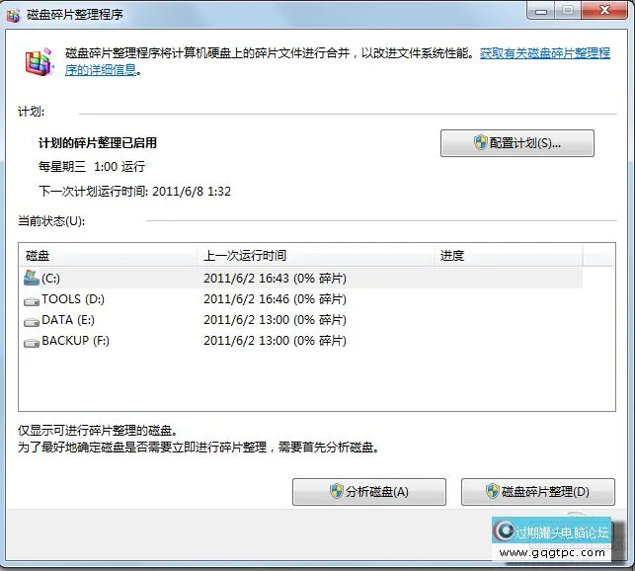The image size is (635, 571).
Task: Sort by 上一次运行时间 column header
Action: [315, 255]
